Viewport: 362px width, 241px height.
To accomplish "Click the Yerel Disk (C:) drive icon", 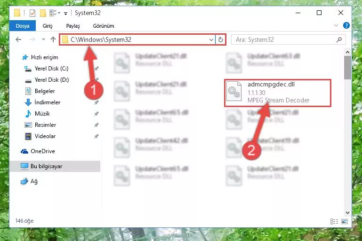I will point(28,69).
